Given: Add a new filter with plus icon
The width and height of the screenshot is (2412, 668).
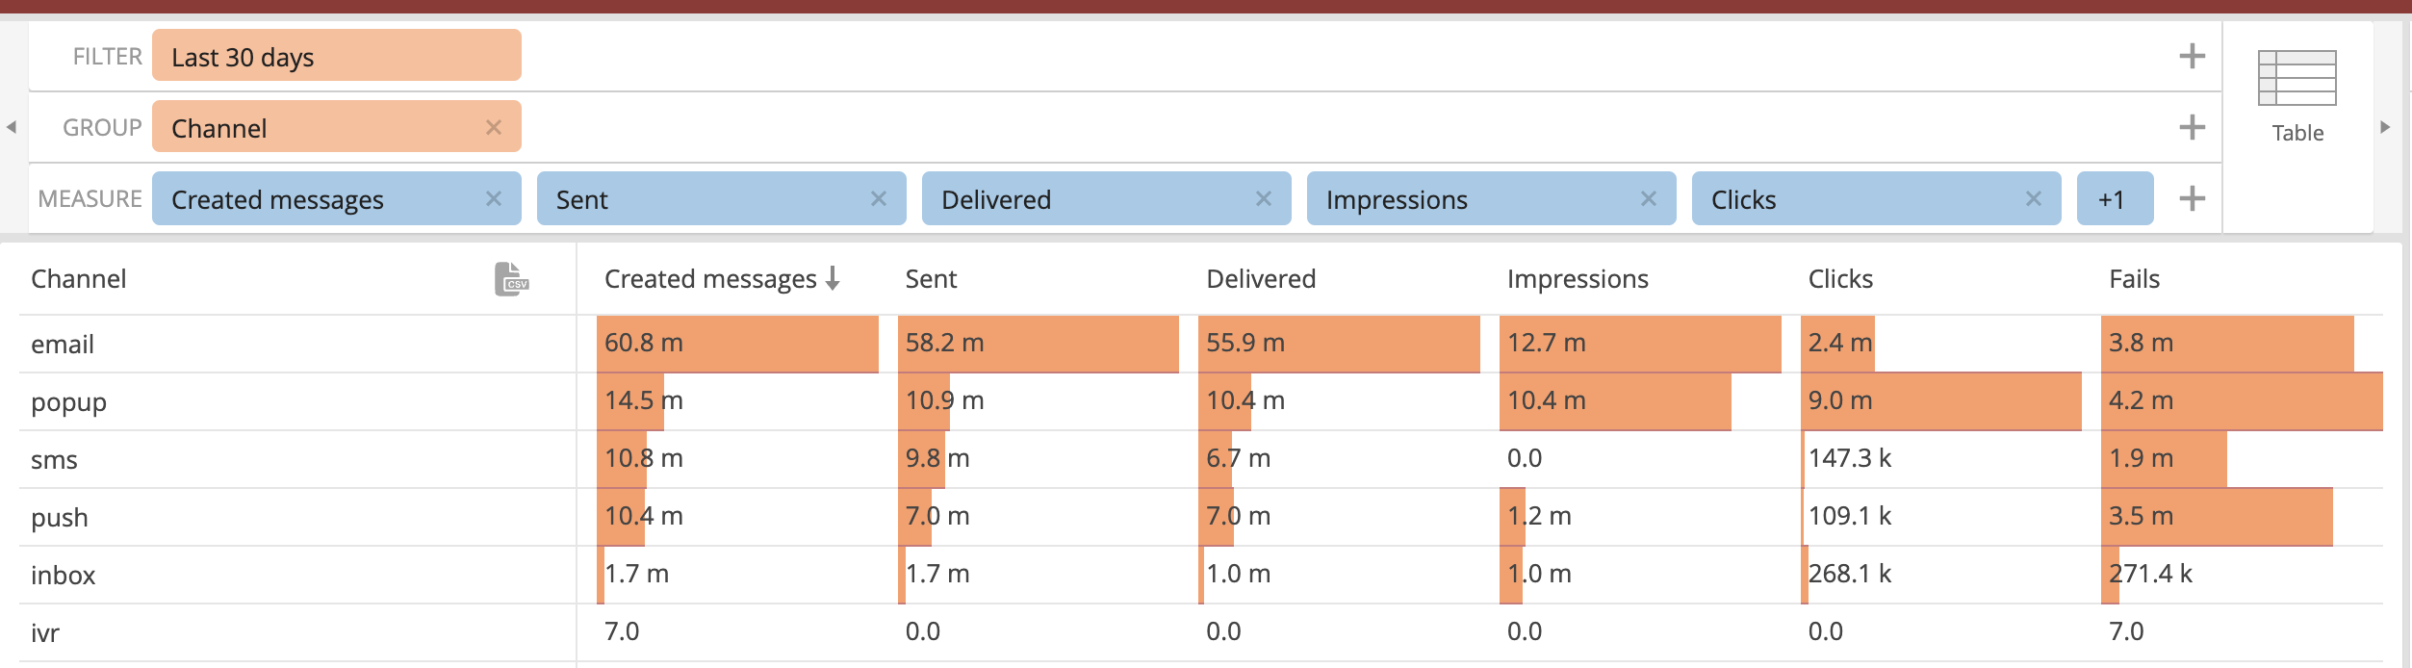Looking at the screenshot, I should (x=2192, y=56).
